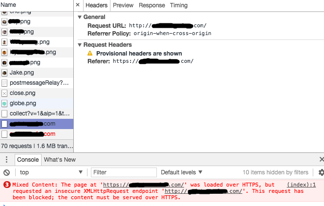
Task: Click the error count badge 3
Action: click(7, 185)
